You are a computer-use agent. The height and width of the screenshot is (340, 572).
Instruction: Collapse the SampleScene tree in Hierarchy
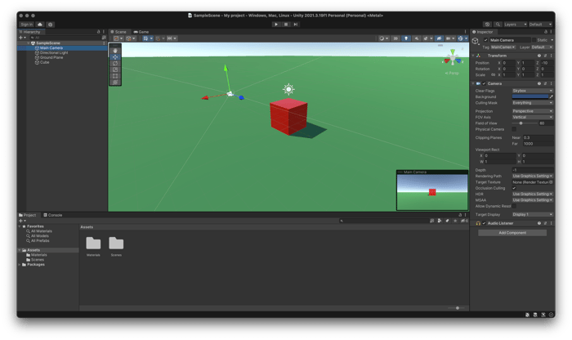tap(29, 43)
